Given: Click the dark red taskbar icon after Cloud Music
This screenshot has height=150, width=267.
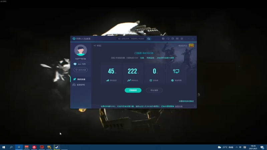Looking at the screenshot, I should (42, 147).
